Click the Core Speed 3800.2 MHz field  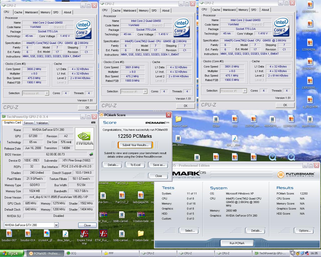34,69
